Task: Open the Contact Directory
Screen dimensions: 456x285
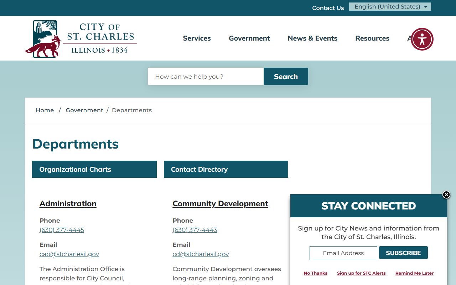Action: (x=226, y=169)
